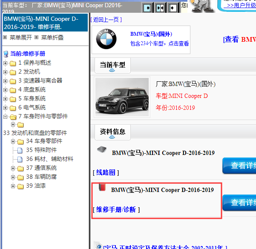This screenshot has height=249, width=256.
Task: Click the gray book icon above 线路图
Action: pos(102,149)
